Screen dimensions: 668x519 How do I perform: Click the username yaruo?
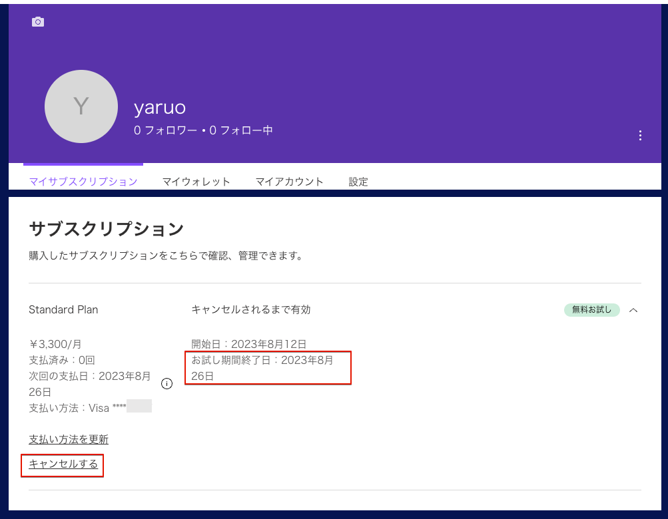[160, 107]
